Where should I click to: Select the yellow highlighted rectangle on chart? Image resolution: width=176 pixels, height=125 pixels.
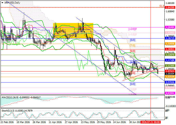coord(73,30)
